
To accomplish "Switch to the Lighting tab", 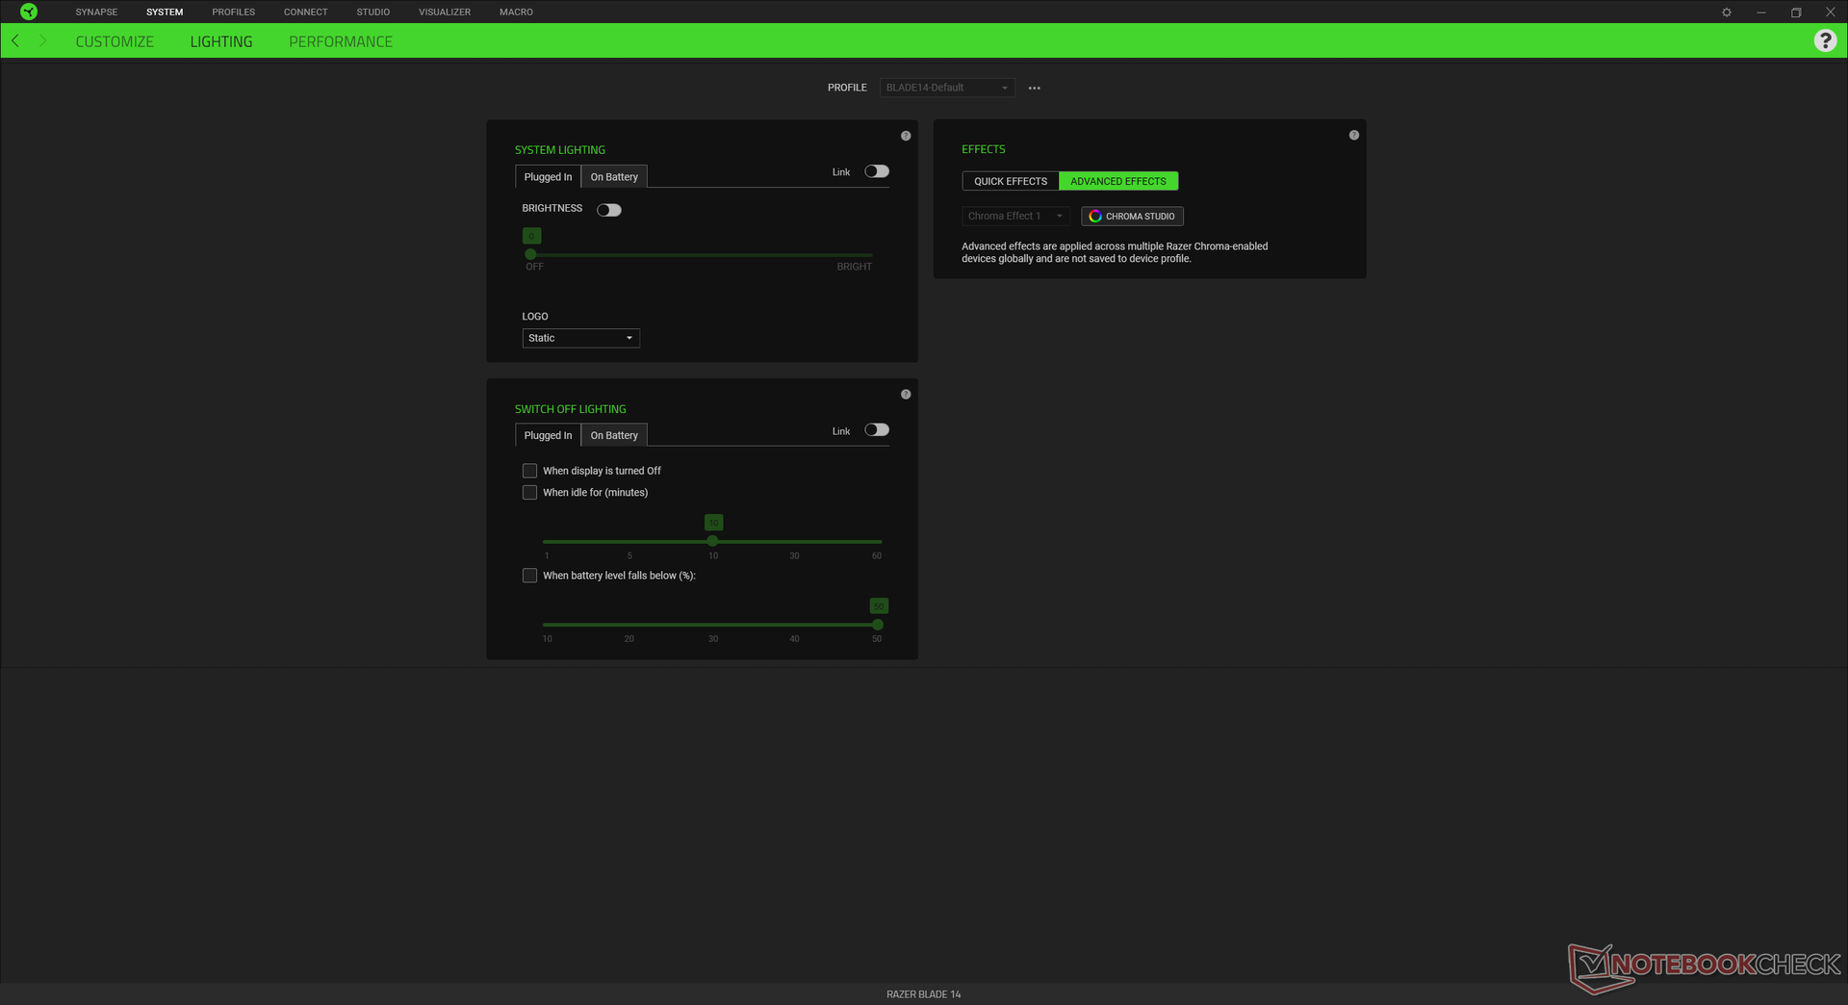I will tap(221, 41).
